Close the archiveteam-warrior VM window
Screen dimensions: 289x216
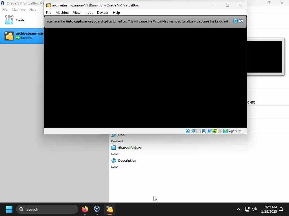pyautogui.click(x=240, y=5)
